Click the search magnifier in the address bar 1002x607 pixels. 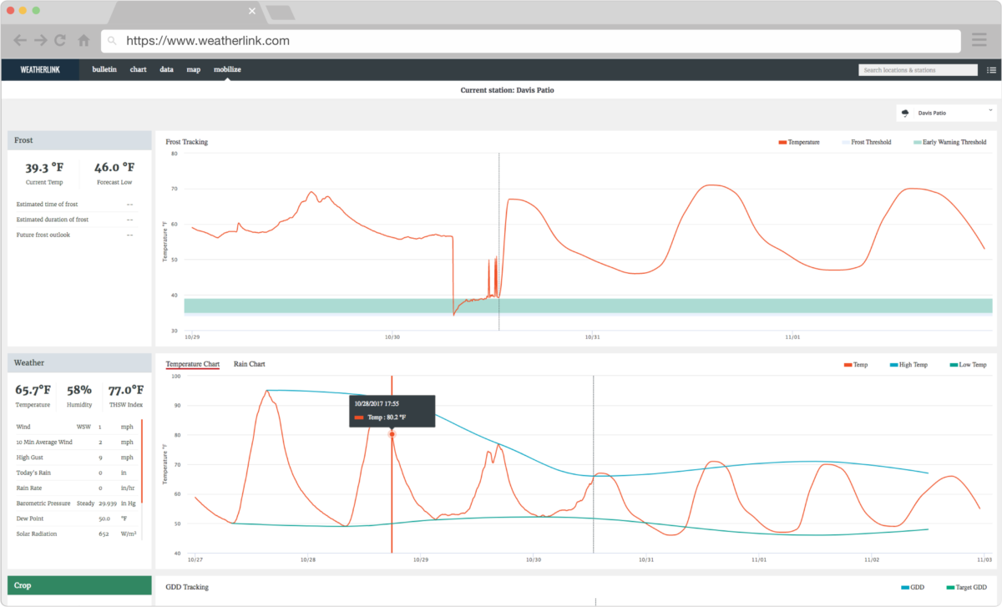(x=113, y=40)
